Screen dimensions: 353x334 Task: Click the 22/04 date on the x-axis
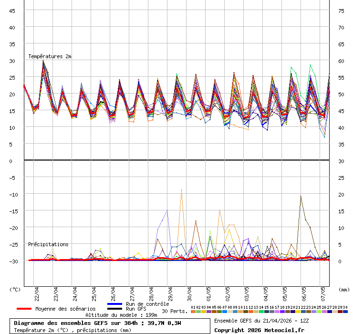[37, 292]
